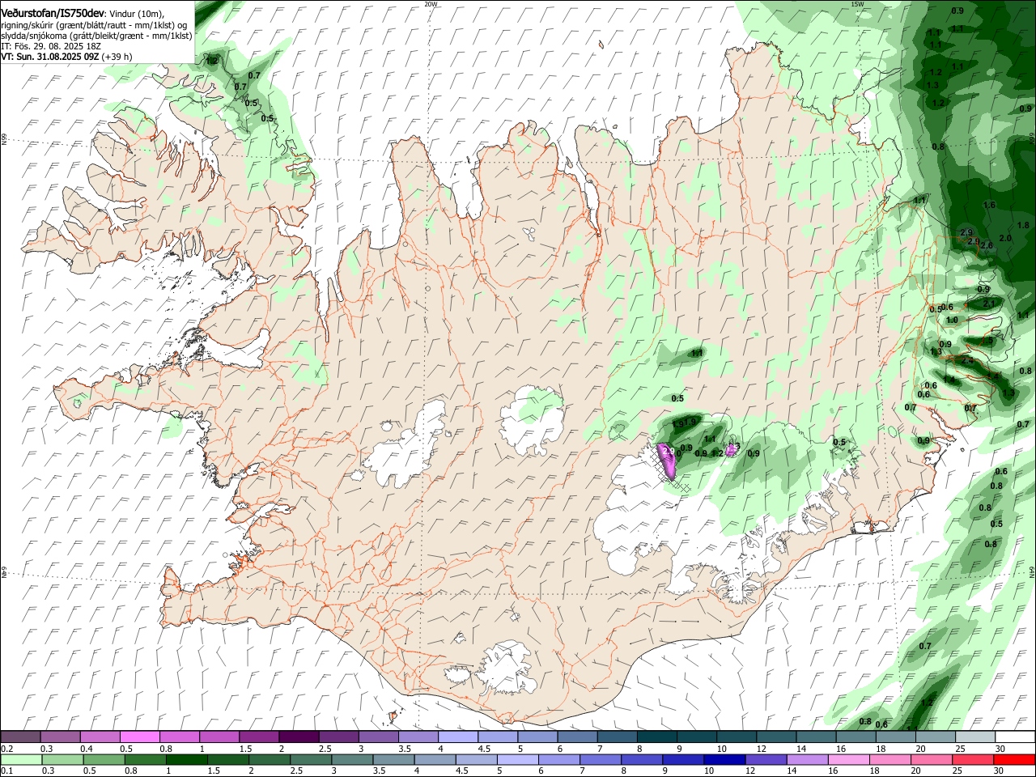The image size is (1036, 777).
Task: Pick the dark mauve 0.2 swatch in top legend row
Action: click(x=21, y=737)
